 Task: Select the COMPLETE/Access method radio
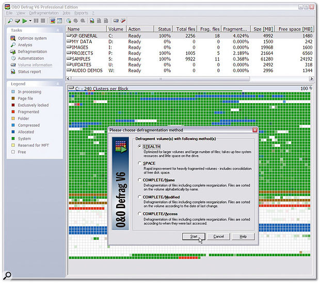pyautogui.click(x=139, y=214)
